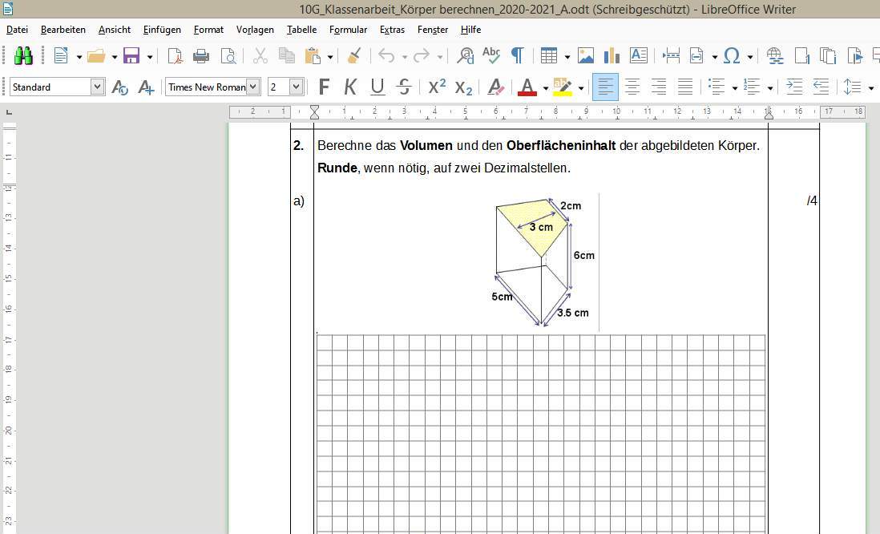Image resolution: width=880 pixels, height=534 pixels.
Task: Create new style from selection
Action: [146, 87]
